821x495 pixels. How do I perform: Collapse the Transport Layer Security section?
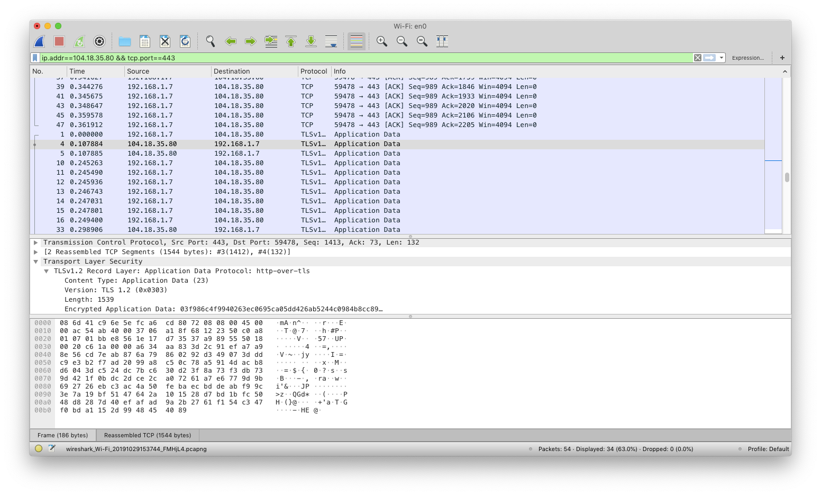coord(36,262)
